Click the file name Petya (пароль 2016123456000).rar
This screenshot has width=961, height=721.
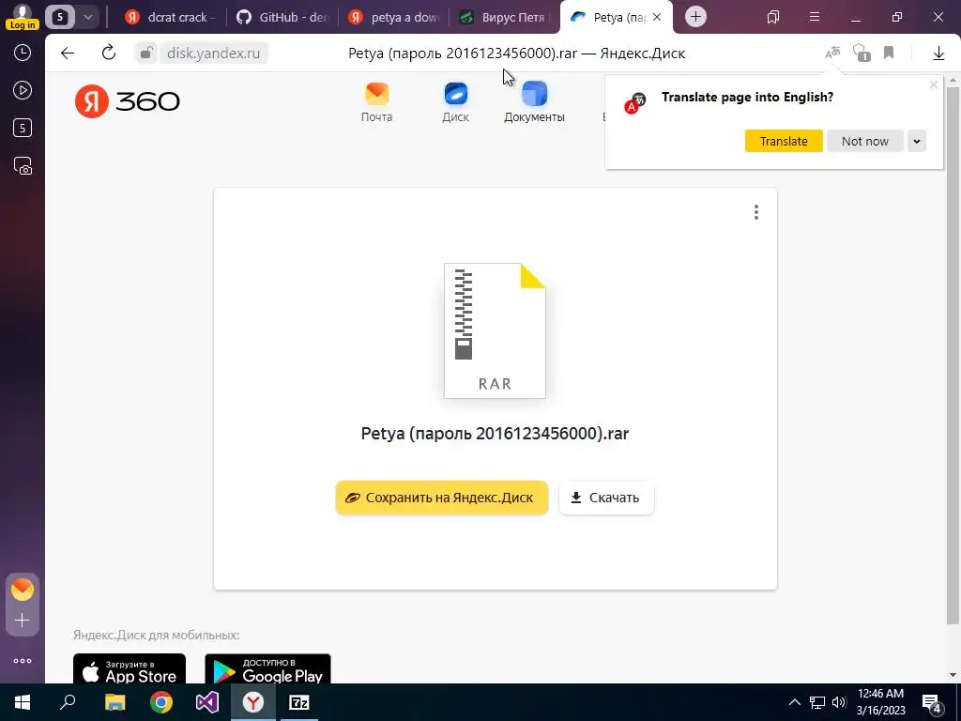[495, 434]
